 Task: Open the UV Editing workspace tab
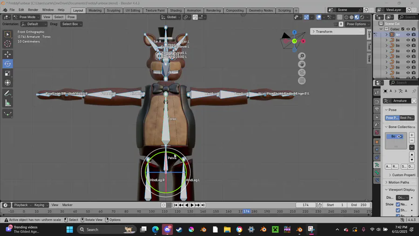coord(133,10)
